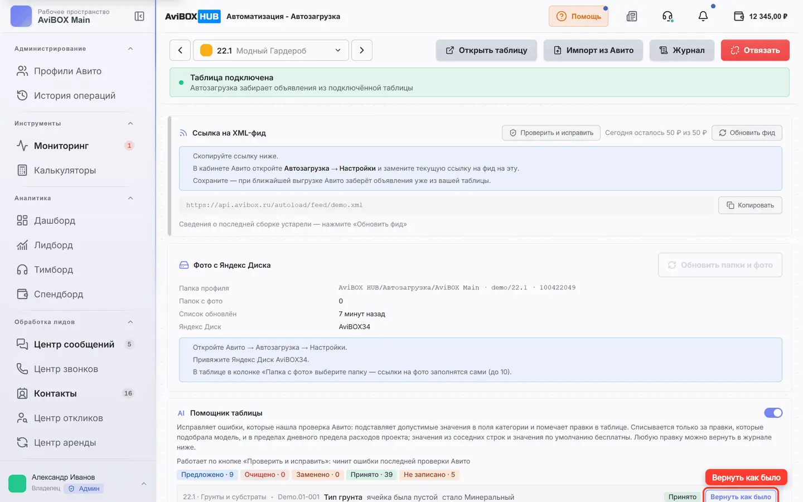Image resolution: width=803 pixels, height=502 pixels.
Task: Open the support headset icon
Action: coord(667,16)
